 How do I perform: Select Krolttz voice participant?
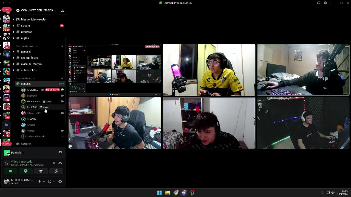[x=42, y=125]
